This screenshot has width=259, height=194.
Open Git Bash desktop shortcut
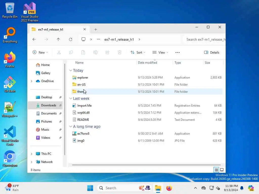[10, 84]
